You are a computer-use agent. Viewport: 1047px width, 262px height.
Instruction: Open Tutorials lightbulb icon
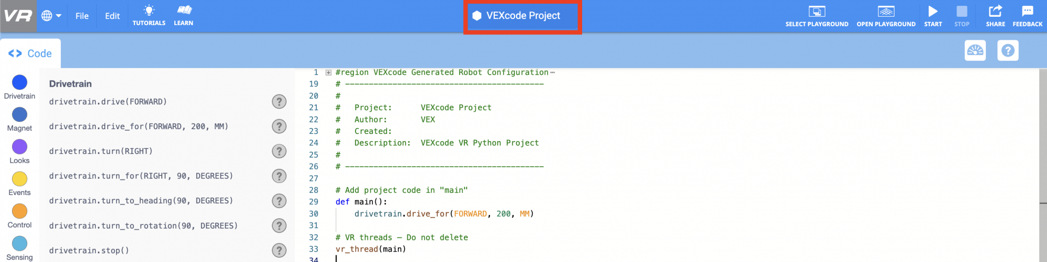pyautogui.click(x=149, y=16)
